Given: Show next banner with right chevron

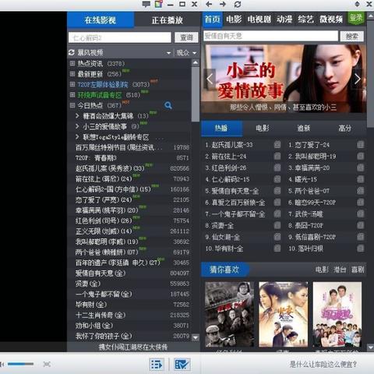Looking at the screenshot, I should click(358, 79).
